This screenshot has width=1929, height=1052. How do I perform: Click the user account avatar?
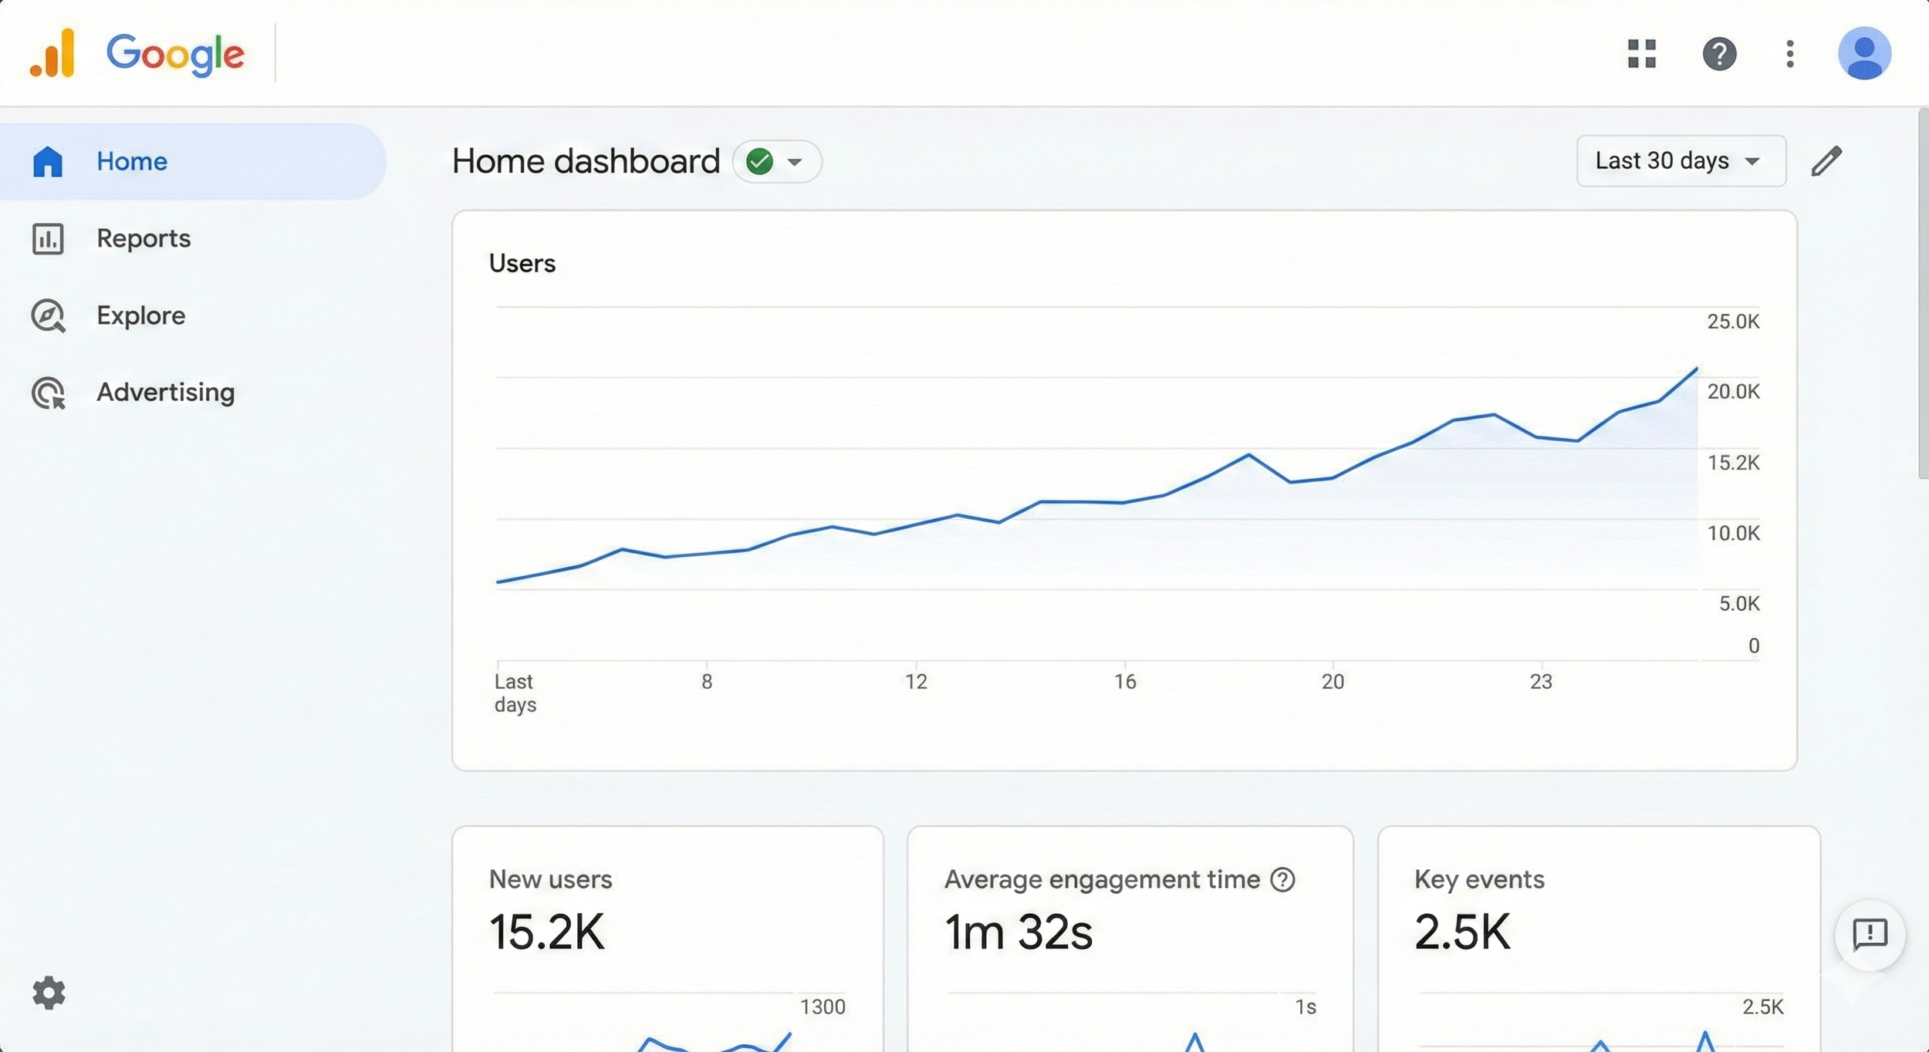coord(1863,53)
